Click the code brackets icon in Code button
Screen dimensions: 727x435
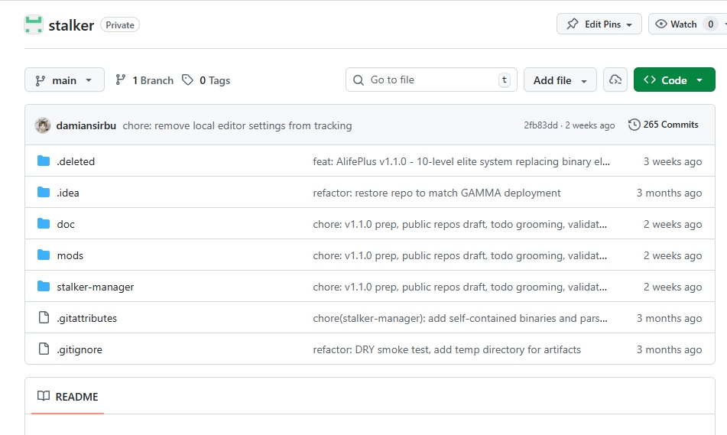[650, 80]
